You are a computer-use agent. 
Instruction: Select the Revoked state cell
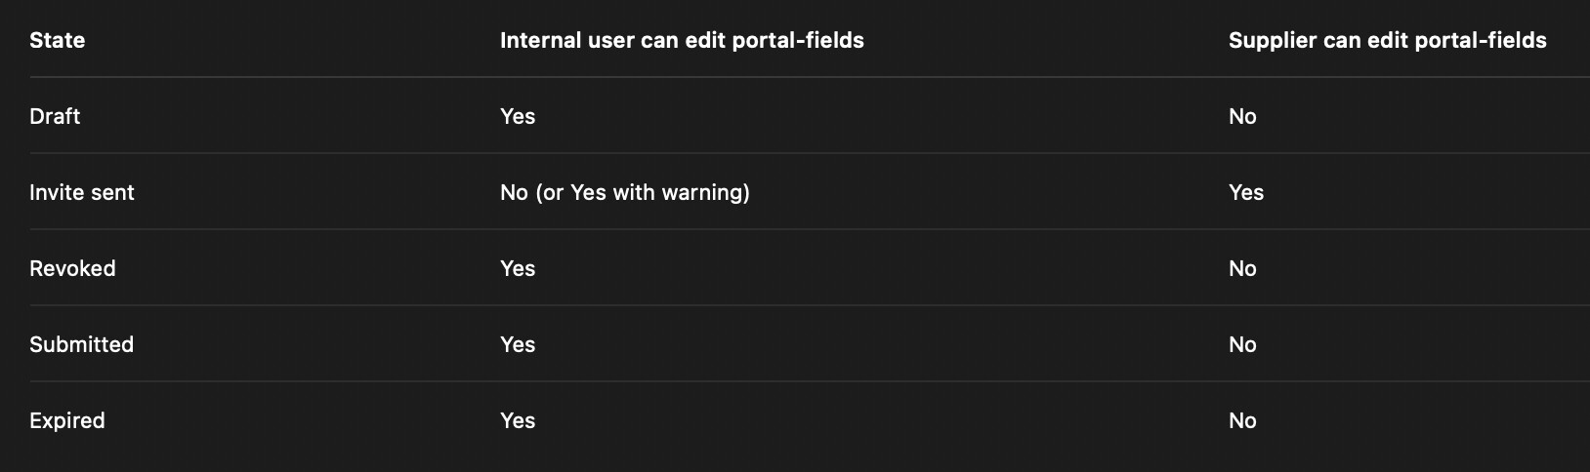click(x=72, y=268)
